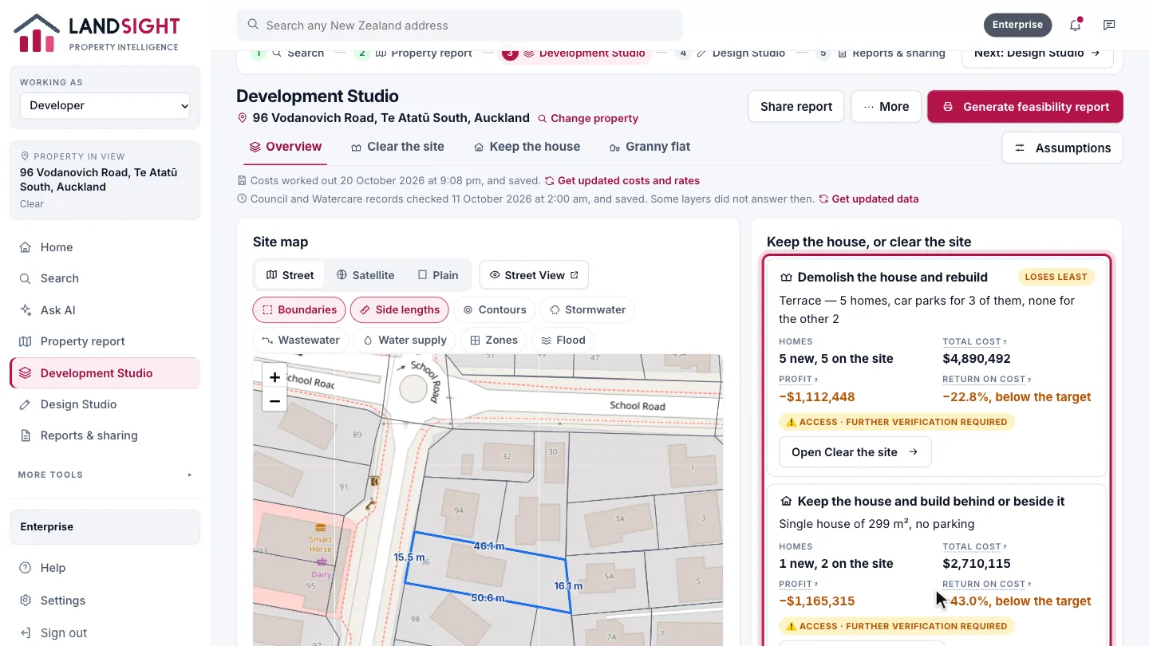
Task: Switch to Keep the house tab
Action: click(527, 147)
